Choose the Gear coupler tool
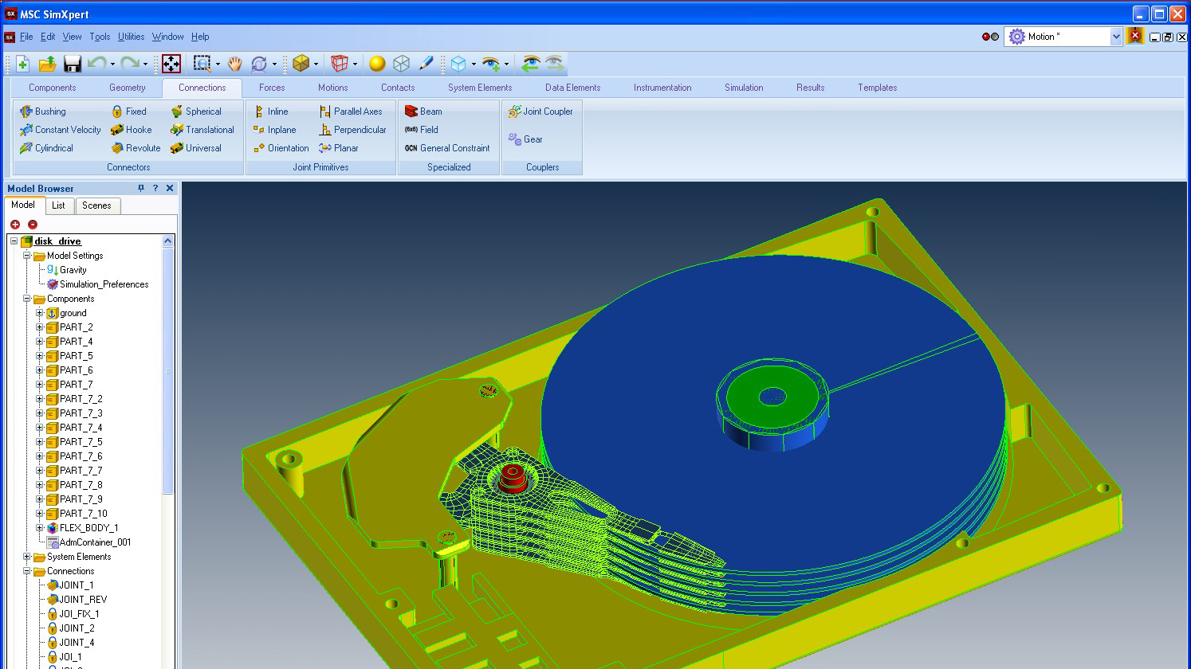 (x=526, y=139)
